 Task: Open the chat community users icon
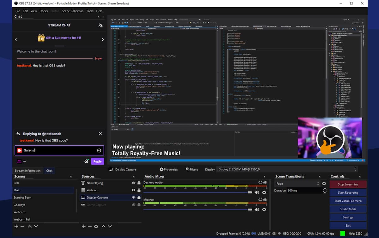tap(100, 26)
